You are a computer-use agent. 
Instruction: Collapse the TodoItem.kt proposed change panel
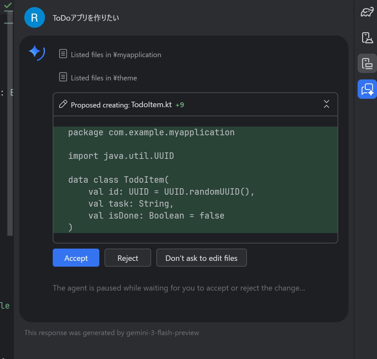326,104
